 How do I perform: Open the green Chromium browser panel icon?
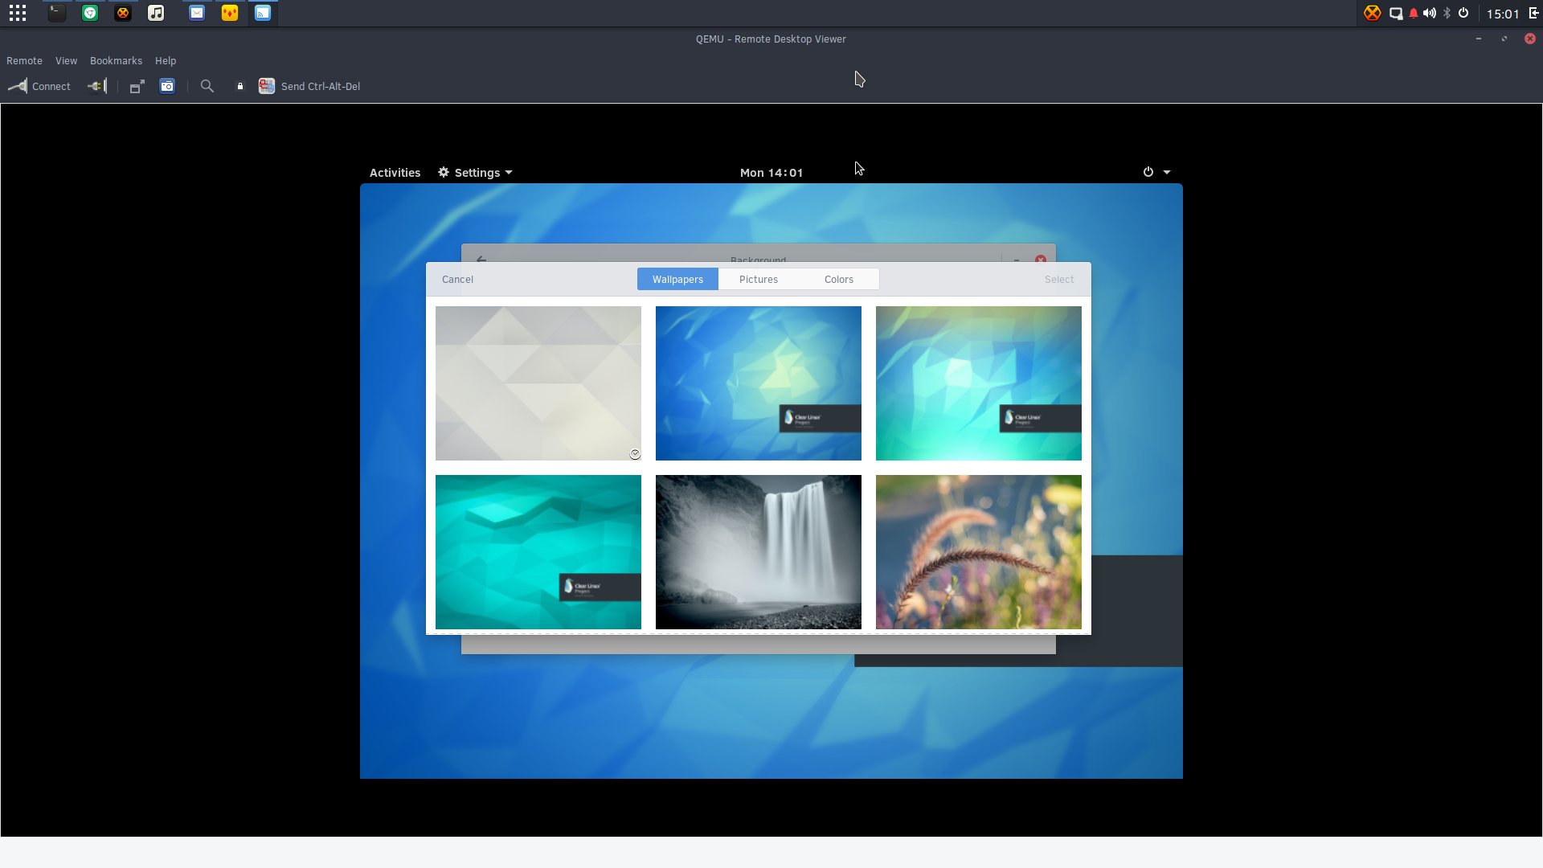(x=90, y=13)
